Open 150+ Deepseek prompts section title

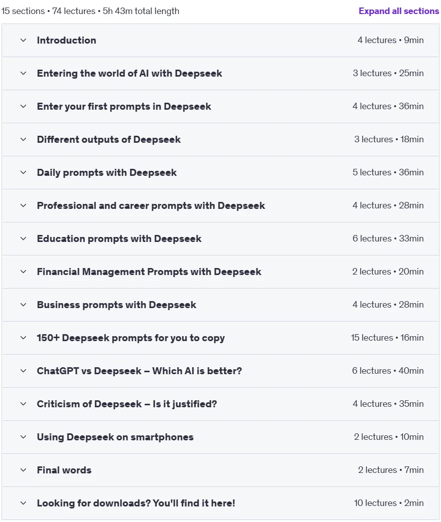point(131,338)
